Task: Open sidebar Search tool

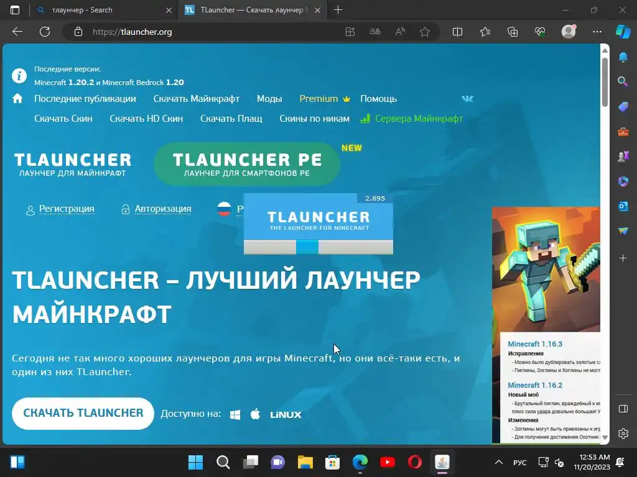Action: click(623, 81)
